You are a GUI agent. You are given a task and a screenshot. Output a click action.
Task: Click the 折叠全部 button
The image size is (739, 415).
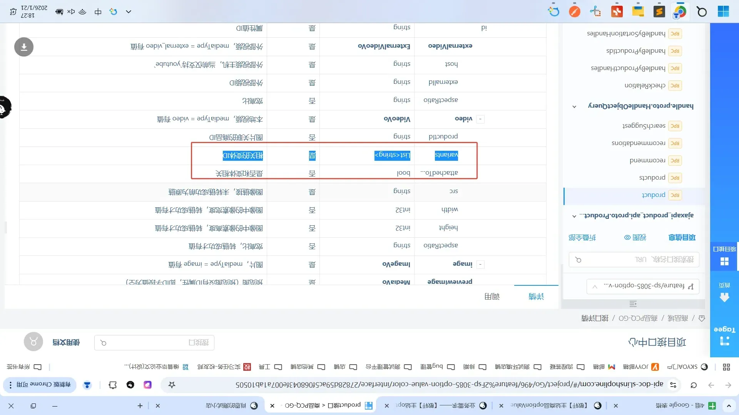pos(582,237)
